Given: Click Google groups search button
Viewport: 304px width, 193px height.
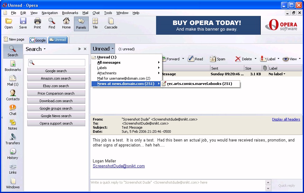Looking at the screenshot, I should point(56,108).
